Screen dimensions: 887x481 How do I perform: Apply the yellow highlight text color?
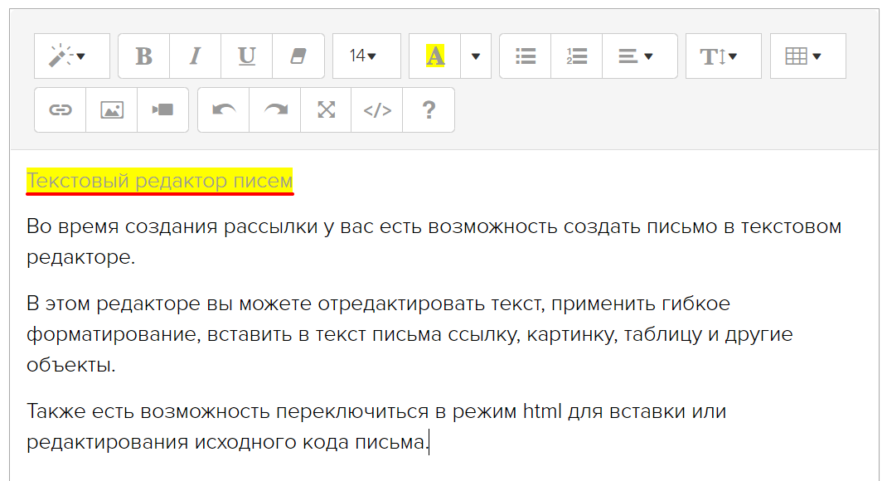(x=435, y=56)
